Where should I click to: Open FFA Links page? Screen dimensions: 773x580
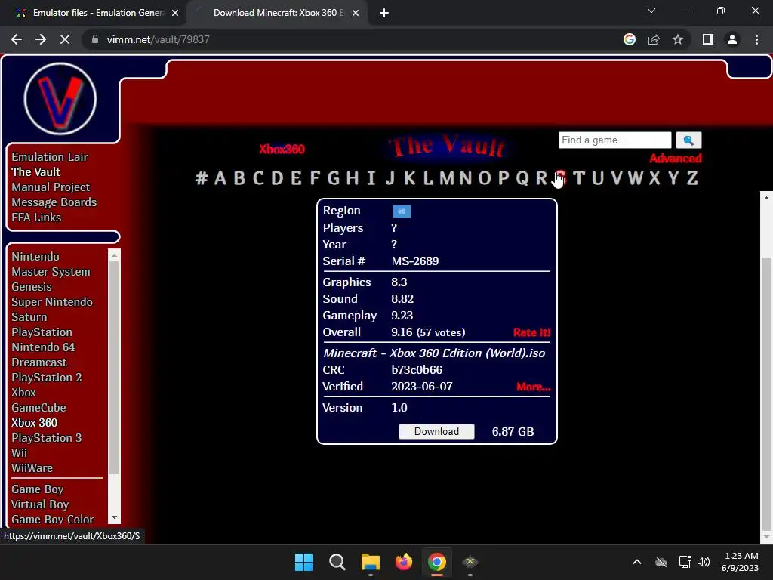[36, 217]
